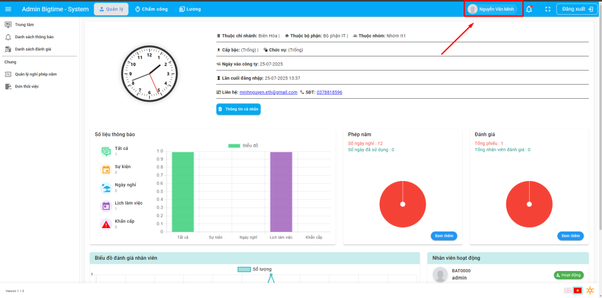Switch to the Chấm công tab

(x=151, y=9)
